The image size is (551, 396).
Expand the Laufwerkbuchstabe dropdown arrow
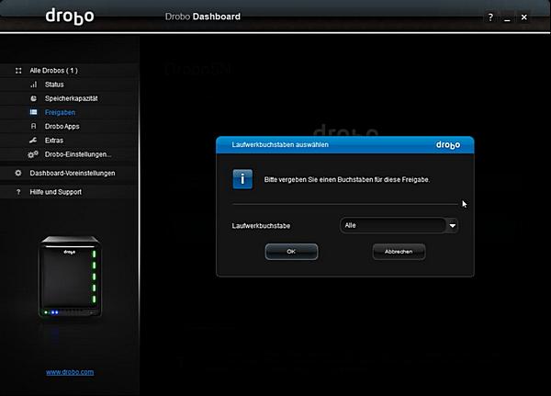[453, 225]
